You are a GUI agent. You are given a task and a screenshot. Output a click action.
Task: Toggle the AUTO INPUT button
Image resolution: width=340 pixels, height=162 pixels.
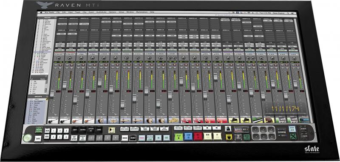[134, 129]
